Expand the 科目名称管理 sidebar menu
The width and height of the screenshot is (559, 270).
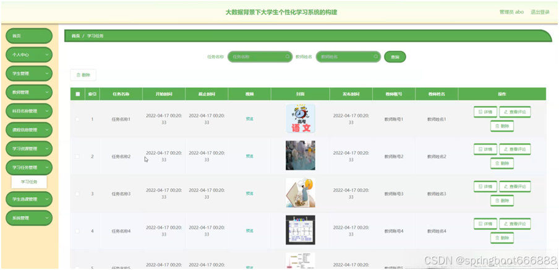click(x=29, y=111)
